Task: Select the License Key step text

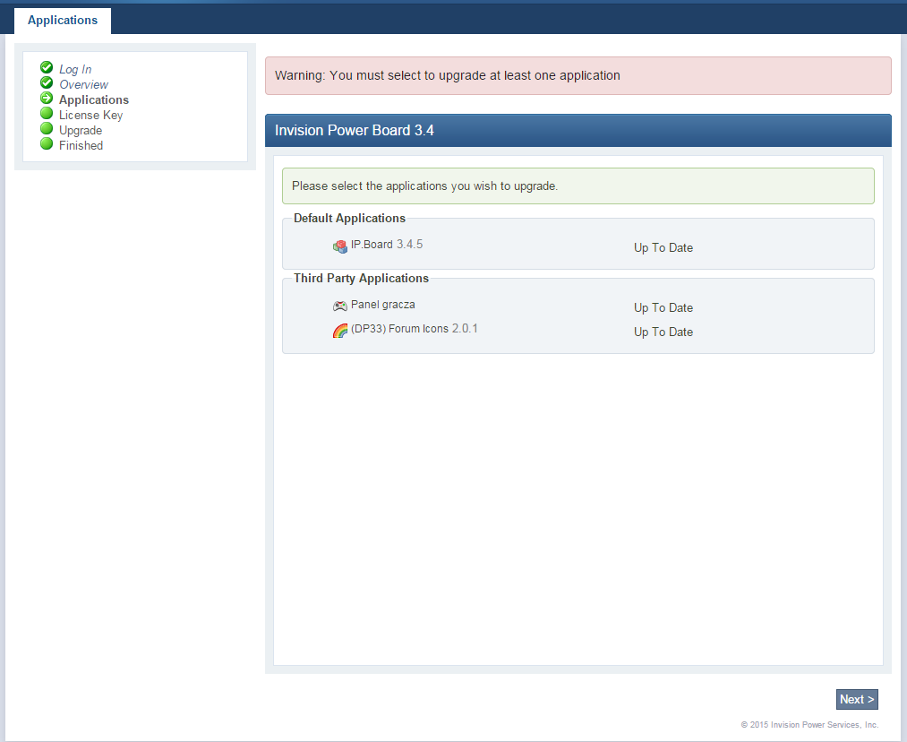Action: 90,115
